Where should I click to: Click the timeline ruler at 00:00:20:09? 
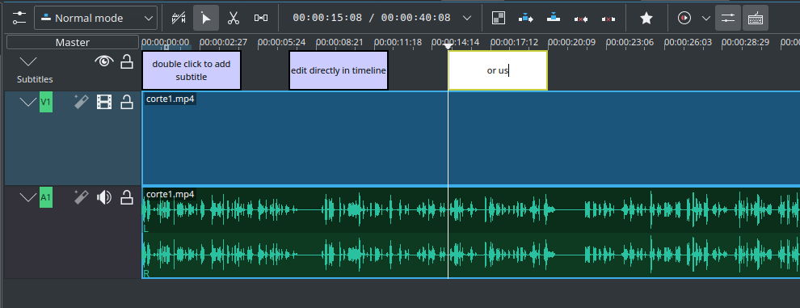(x=572, y=42)
